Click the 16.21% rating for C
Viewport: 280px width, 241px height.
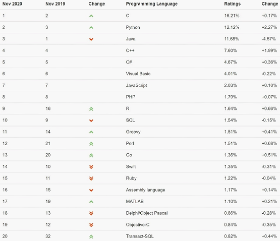[232, 16]
